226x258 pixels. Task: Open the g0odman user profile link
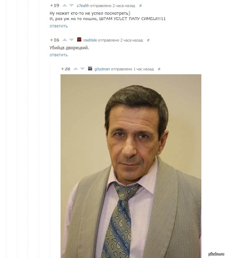click(102, 69)
